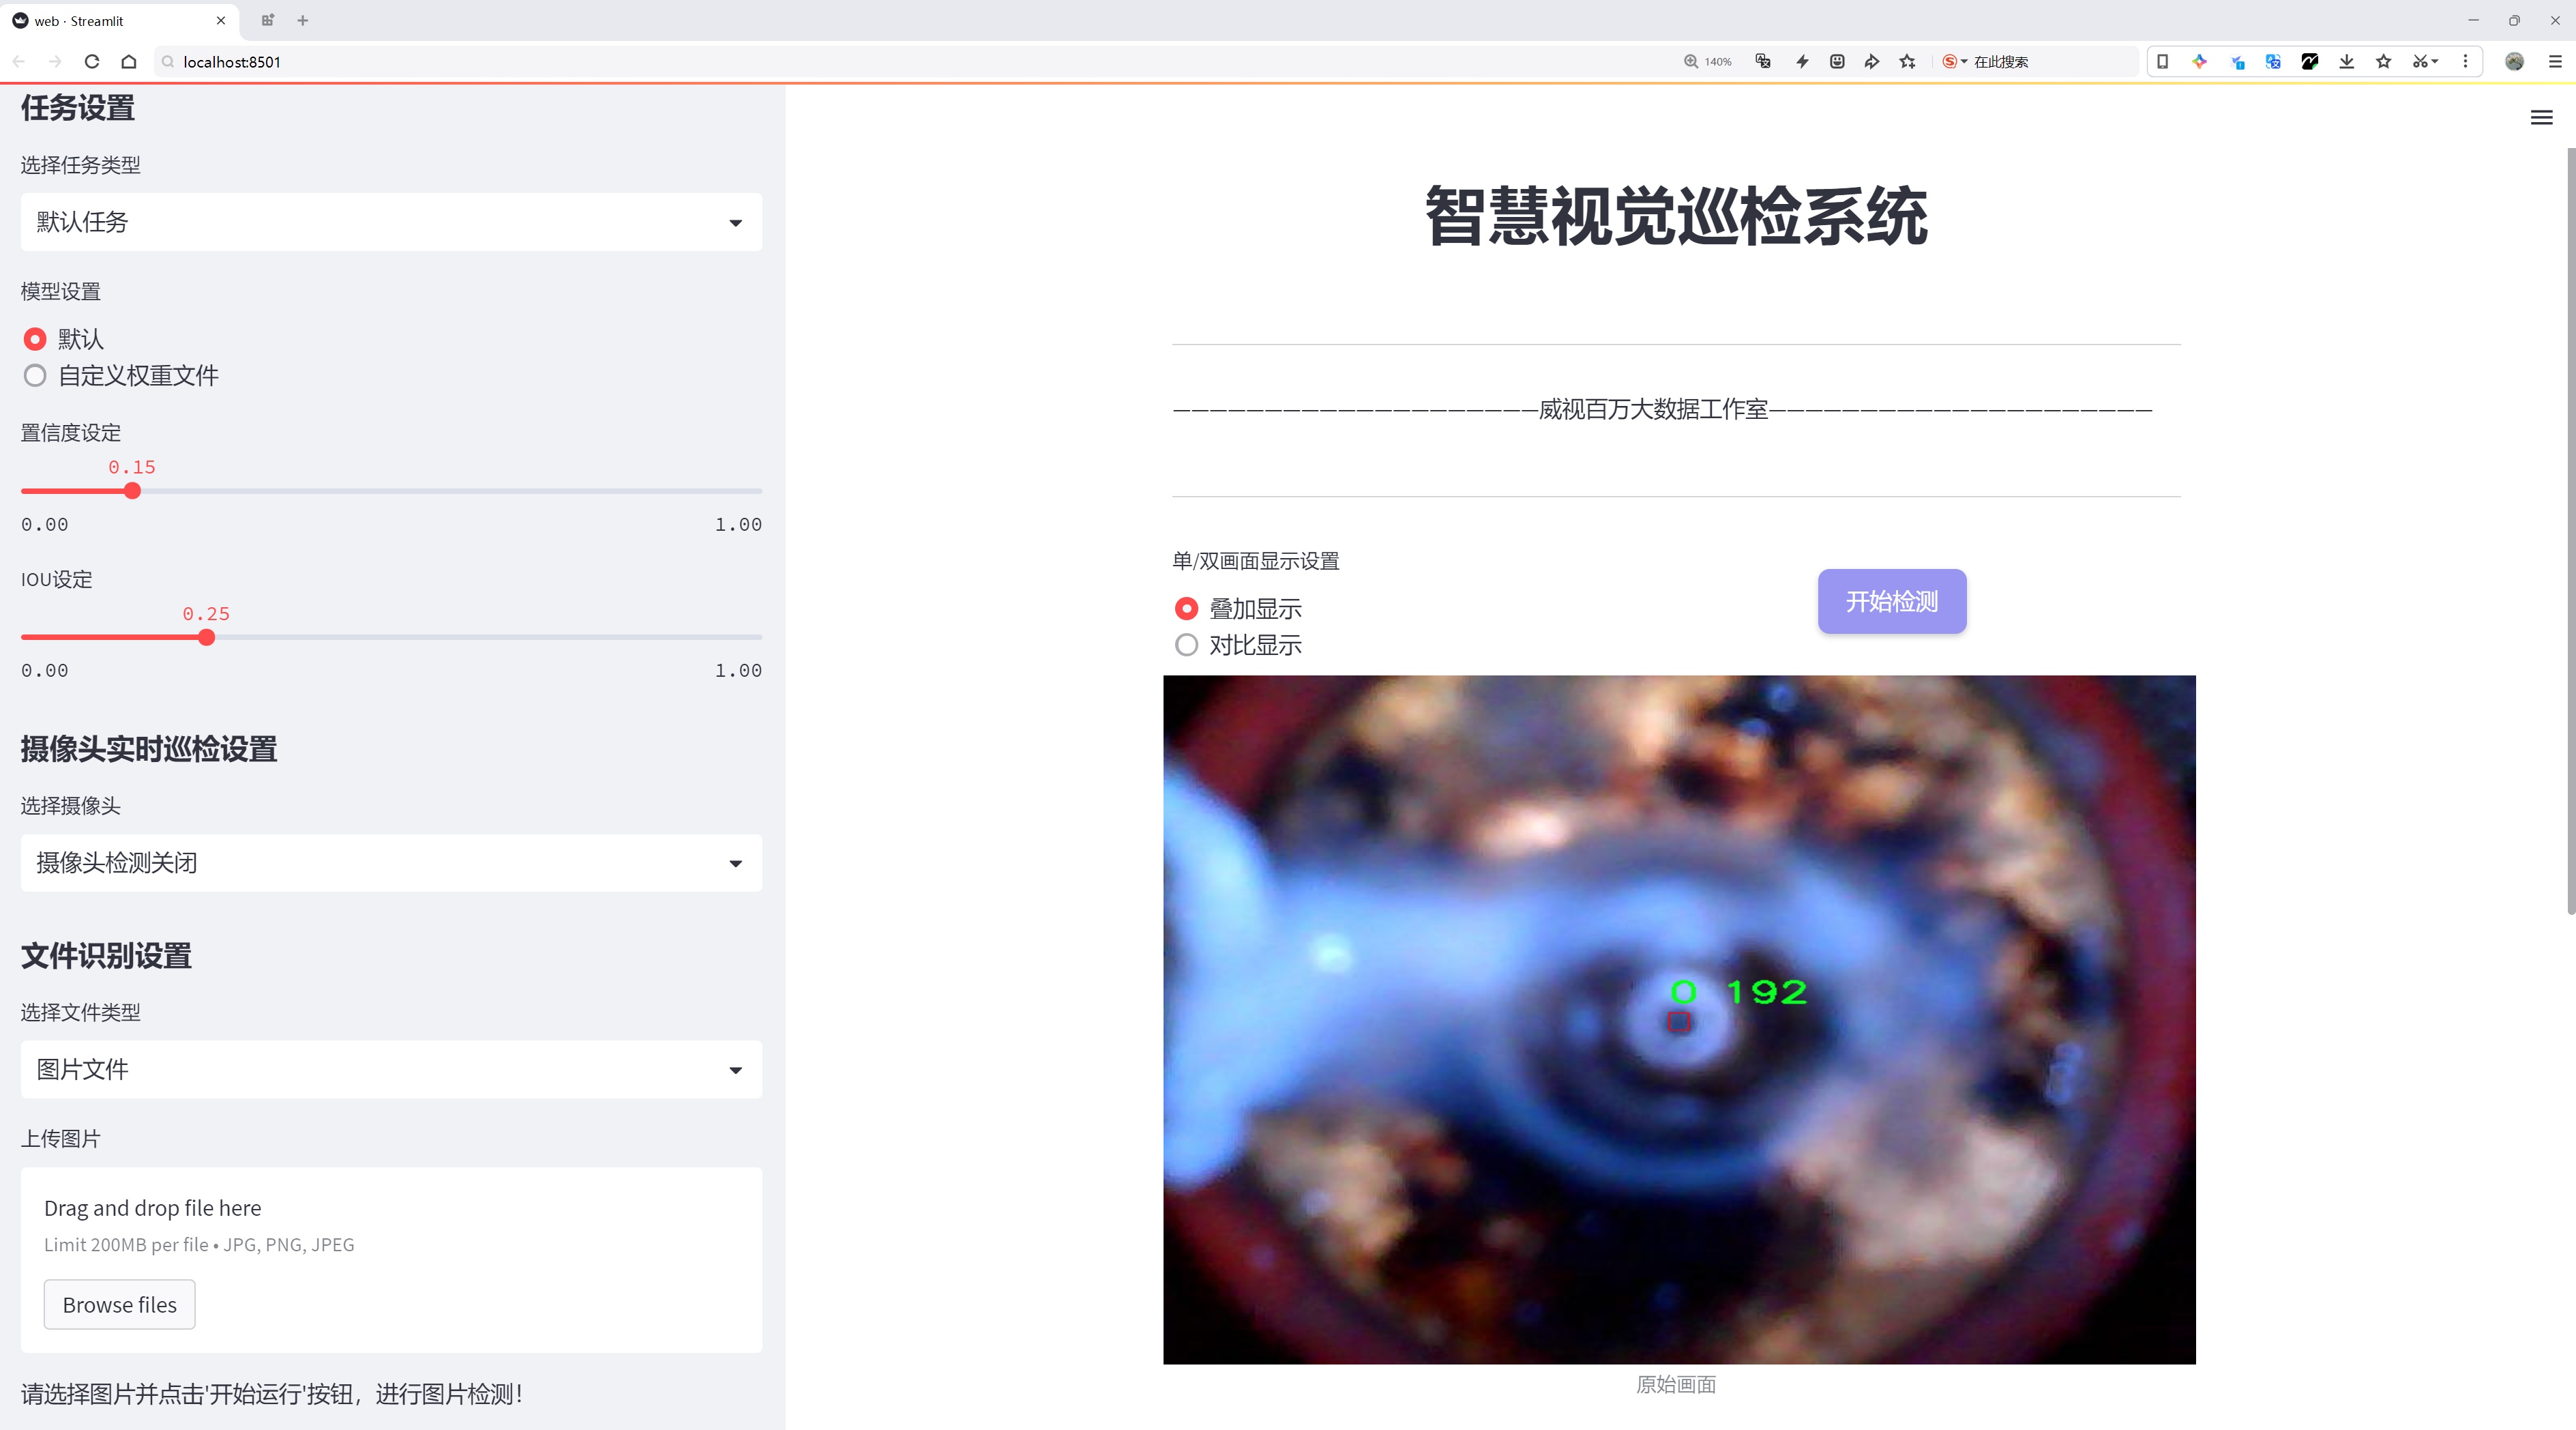The width and height of the screenshot is (2576, 1430).
Task: Click the black green-check extension icon
Action: click(x=2310, y=61)
